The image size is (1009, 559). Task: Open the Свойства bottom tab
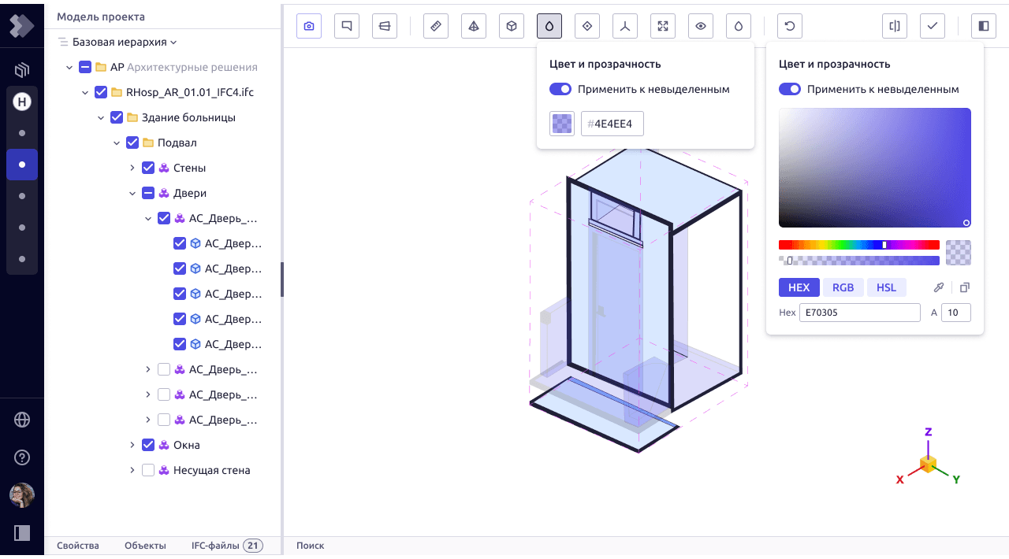tap(78, 546)
